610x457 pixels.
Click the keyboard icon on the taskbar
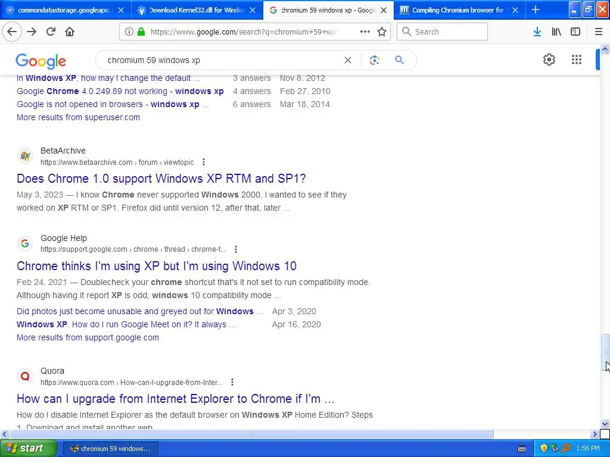coord(522,449)
